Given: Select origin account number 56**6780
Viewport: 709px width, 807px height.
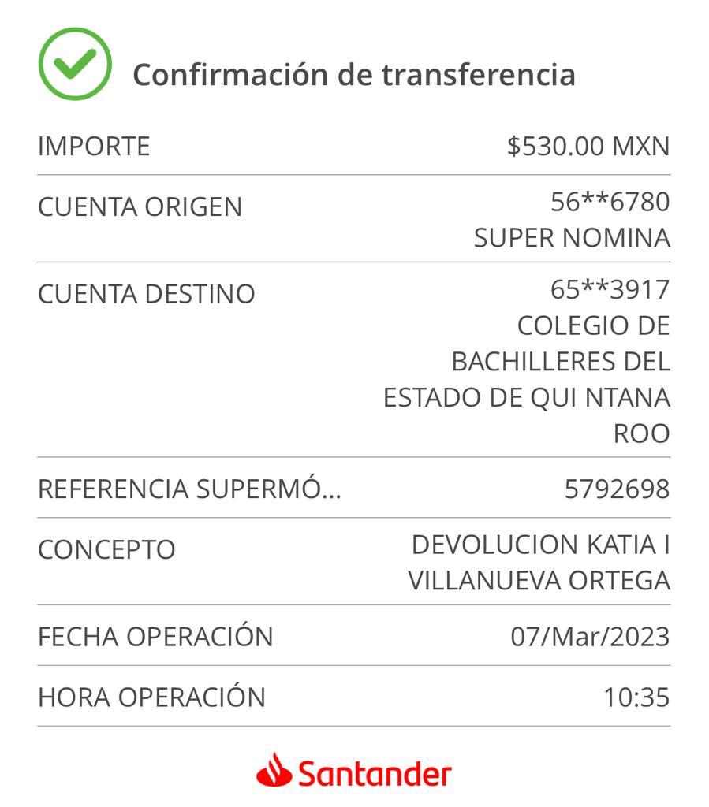Looking at the screenshot, I should coord(610,202).
